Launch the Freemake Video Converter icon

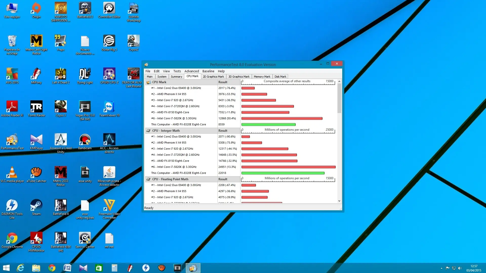pos(109,209)
